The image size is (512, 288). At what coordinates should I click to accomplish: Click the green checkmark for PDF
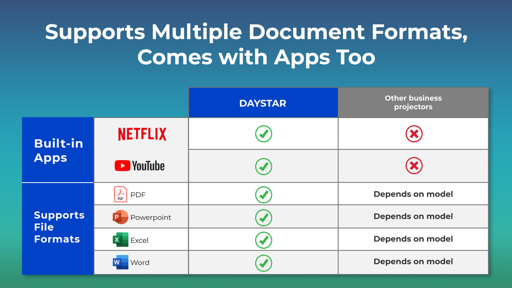[x=263, y=195]
